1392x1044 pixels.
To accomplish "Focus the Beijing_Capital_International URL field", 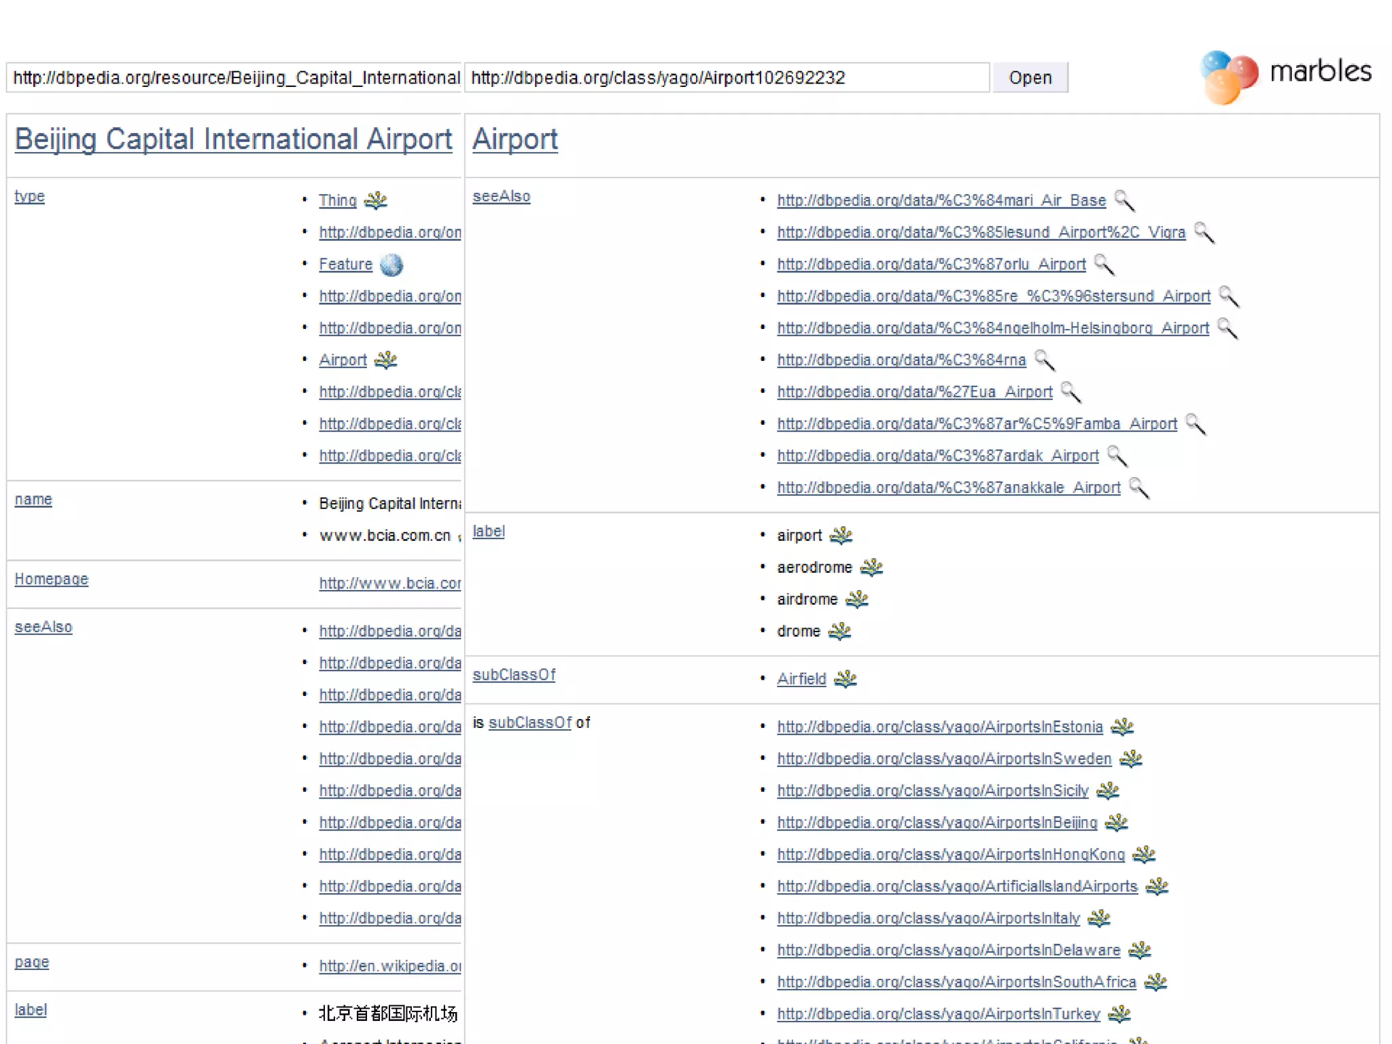I will (x=234, y=77).
